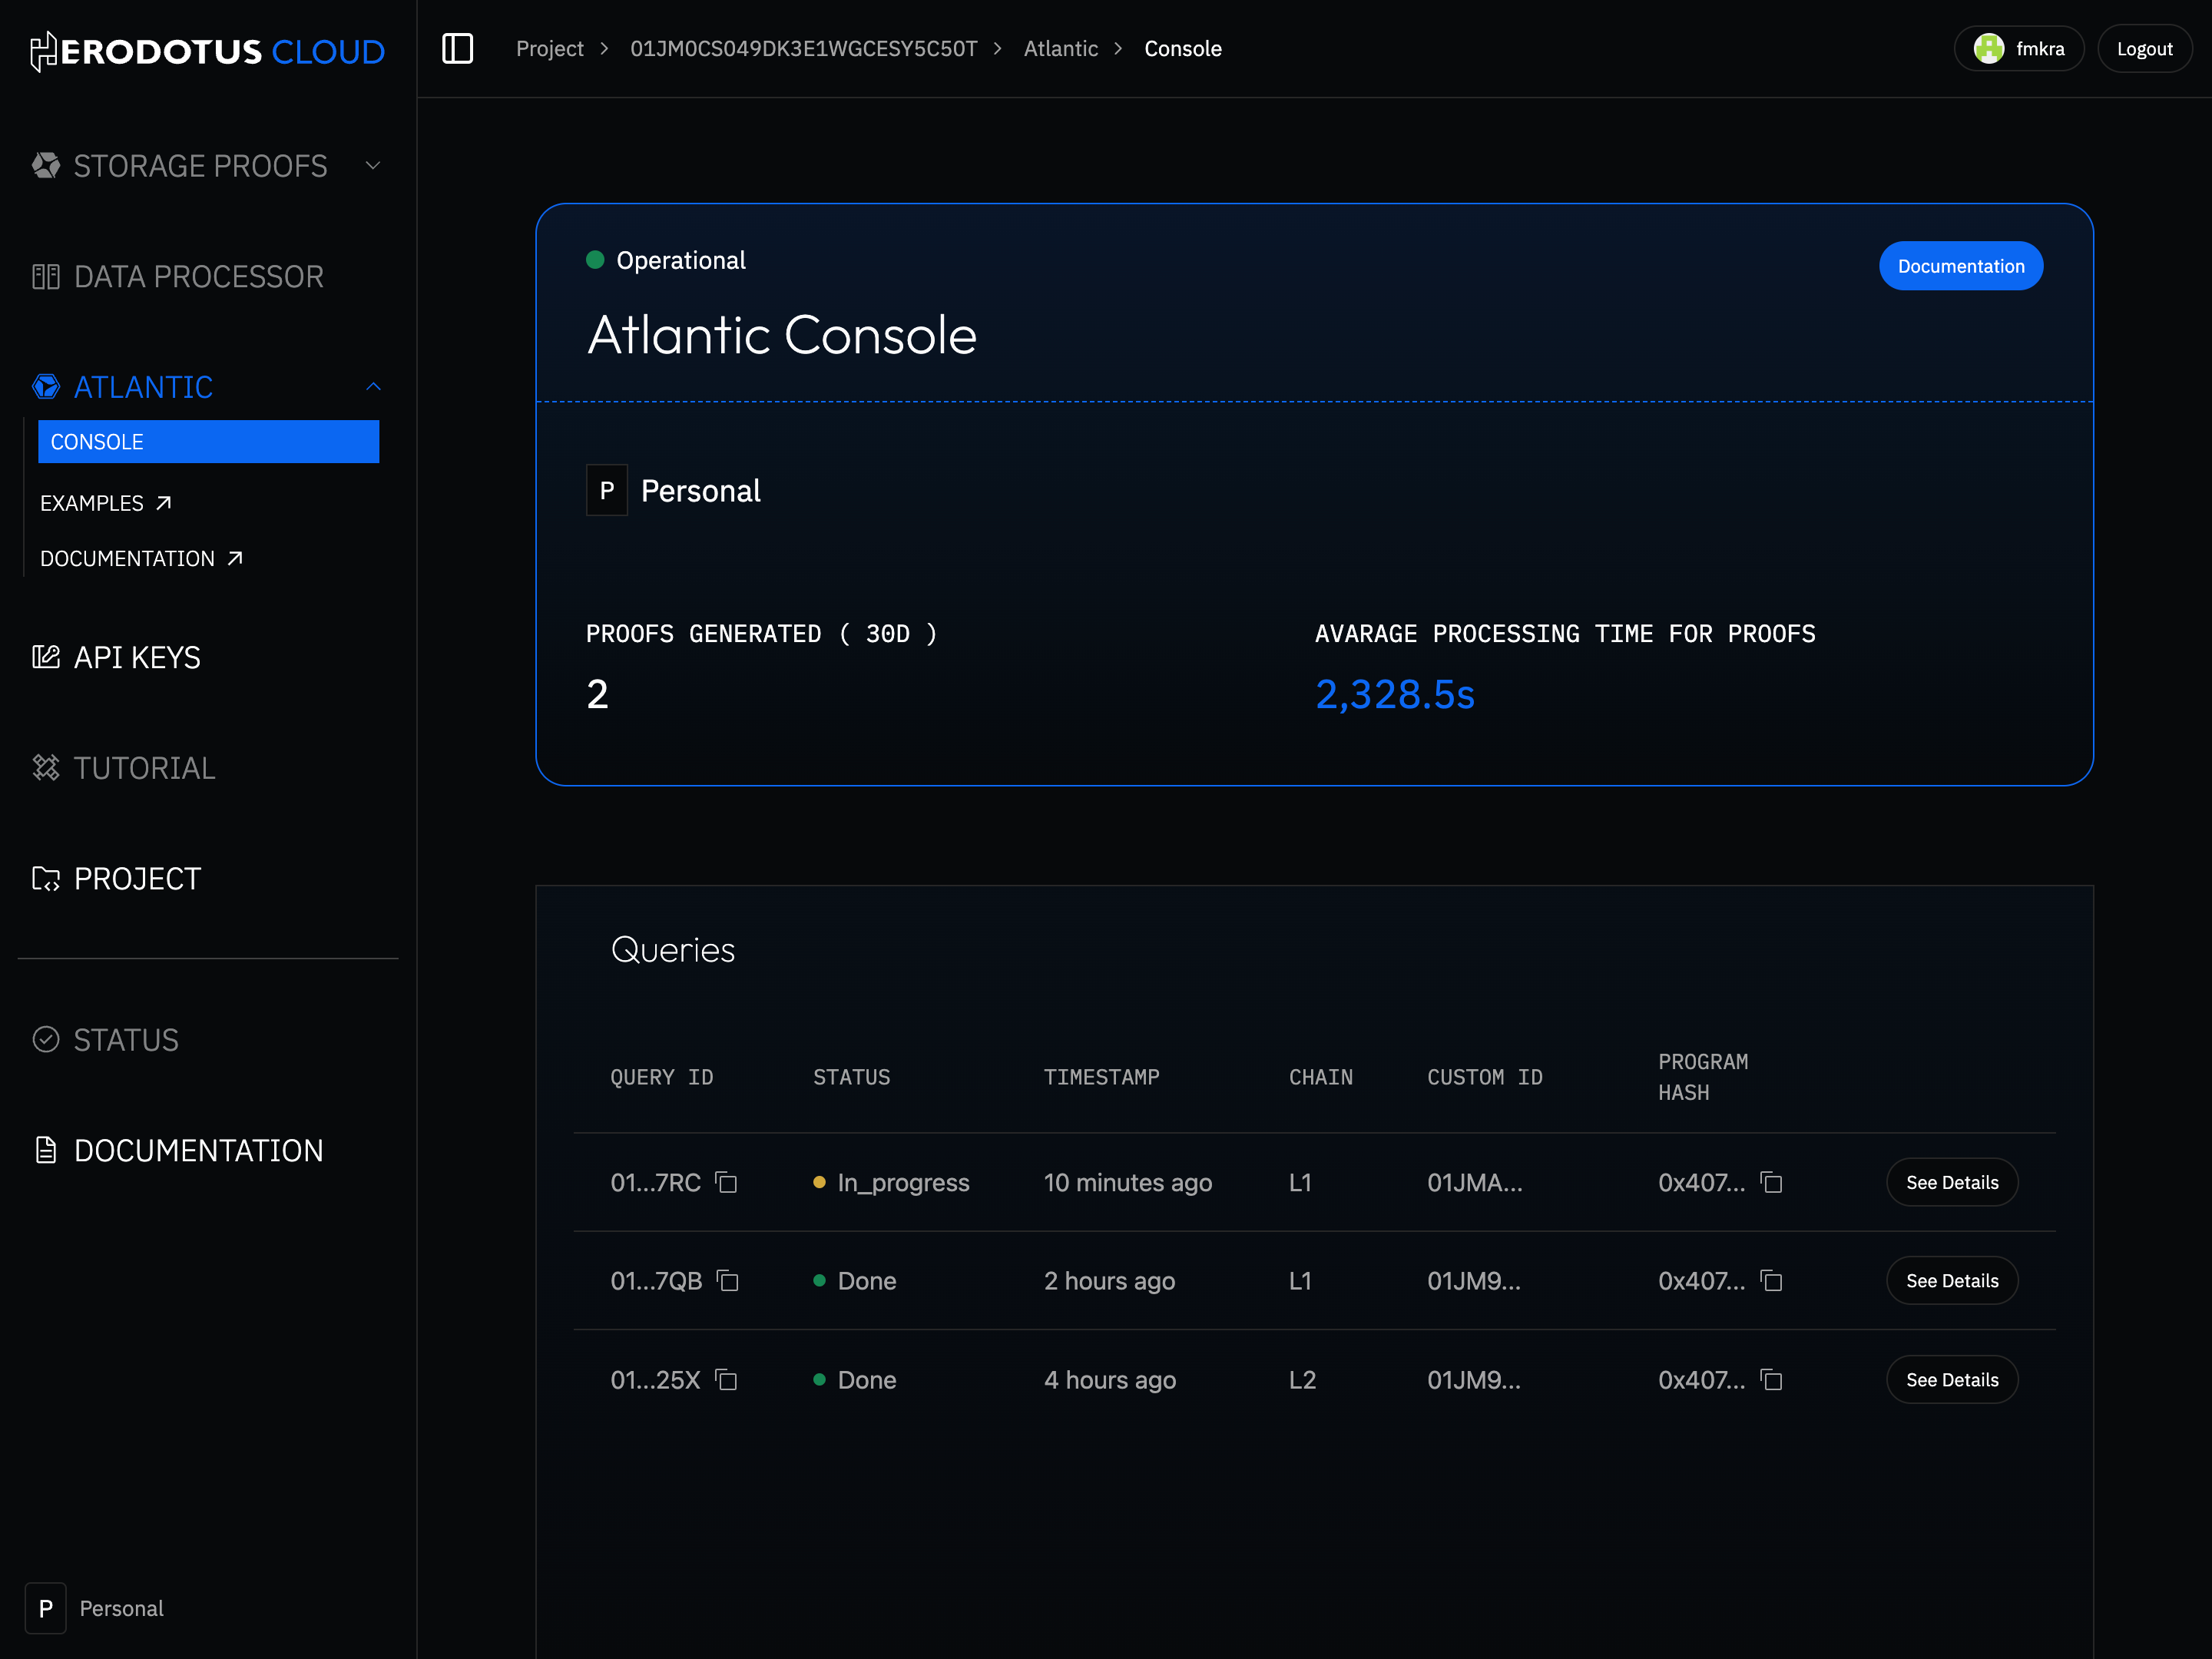Open the Tutorial page
This screenshot has height=1659, width=2212.
144,767
